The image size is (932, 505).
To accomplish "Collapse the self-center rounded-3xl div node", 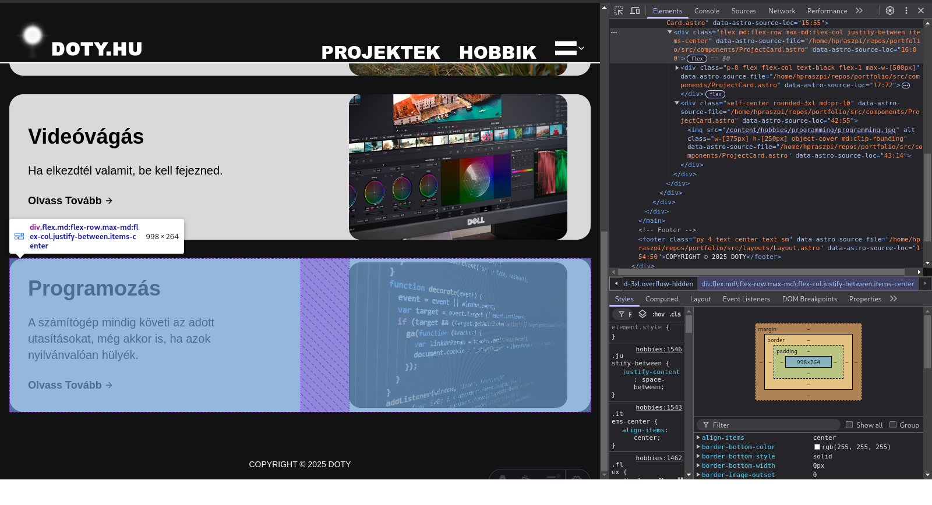I will coord(677,103).
